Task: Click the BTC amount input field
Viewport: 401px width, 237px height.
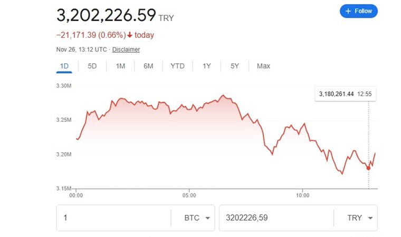Action: [113, 218]
